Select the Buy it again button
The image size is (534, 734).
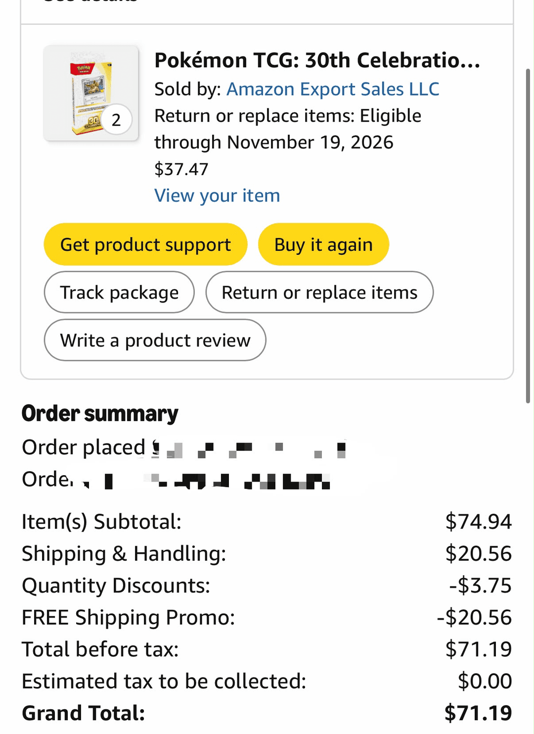(323, 245)
